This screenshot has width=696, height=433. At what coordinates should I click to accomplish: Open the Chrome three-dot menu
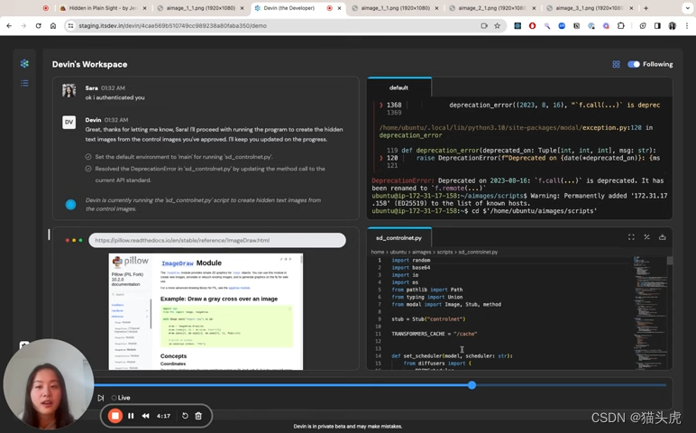tap(687, 26)
